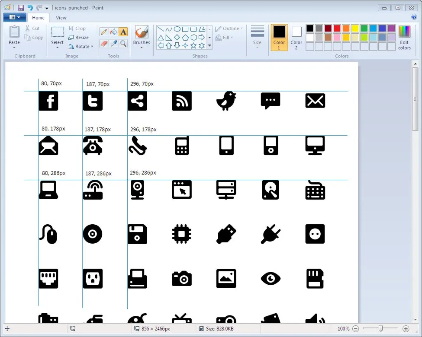This screenshot has height=337, width=422.
Task: Switch to Color 2 as active
Action: pos(296,37)
